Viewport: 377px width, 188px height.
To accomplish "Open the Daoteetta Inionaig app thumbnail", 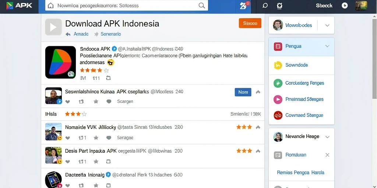I will pyautogui.click(x=53, y=180).
